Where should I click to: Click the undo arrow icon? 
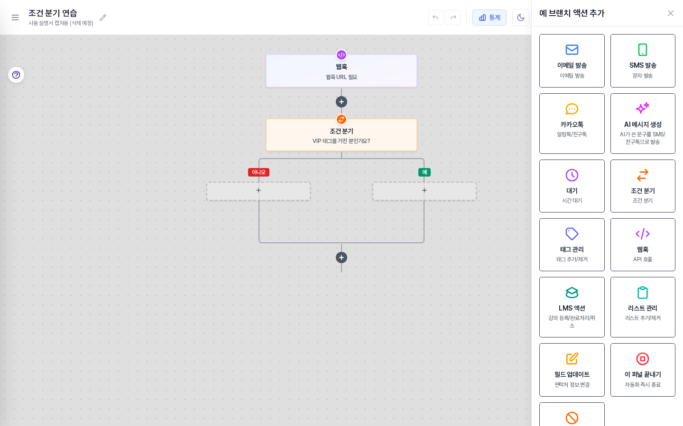click(435, 18)
